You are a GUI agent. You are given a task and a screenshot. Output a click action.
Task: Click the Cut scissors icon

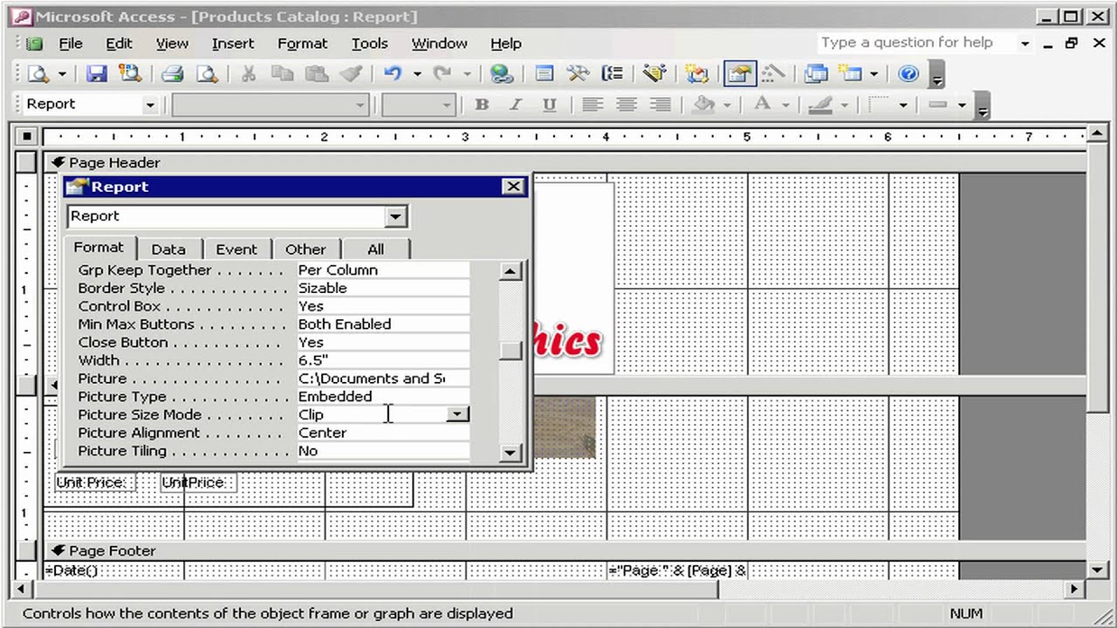click(x=249, y=74)
